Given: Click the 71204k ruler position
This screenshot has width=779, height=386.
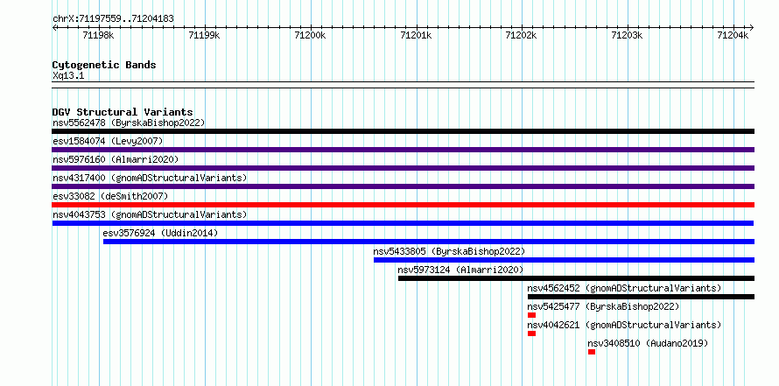Looking at the screenshot, I should tap(733, 35).
